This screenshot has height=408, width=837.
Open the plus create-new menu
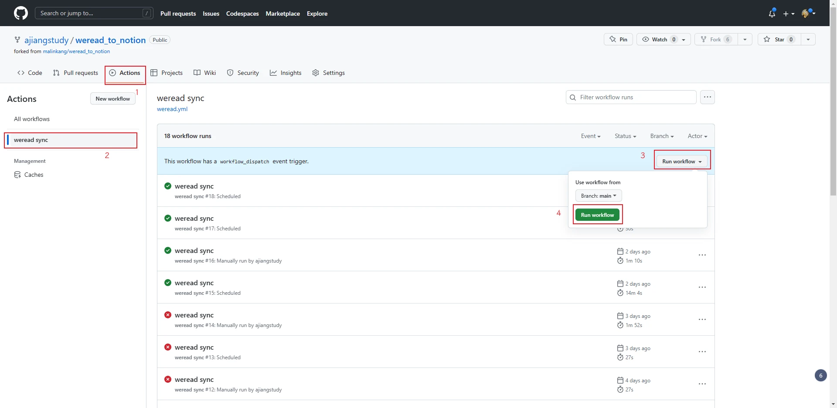tap(789, 13)
